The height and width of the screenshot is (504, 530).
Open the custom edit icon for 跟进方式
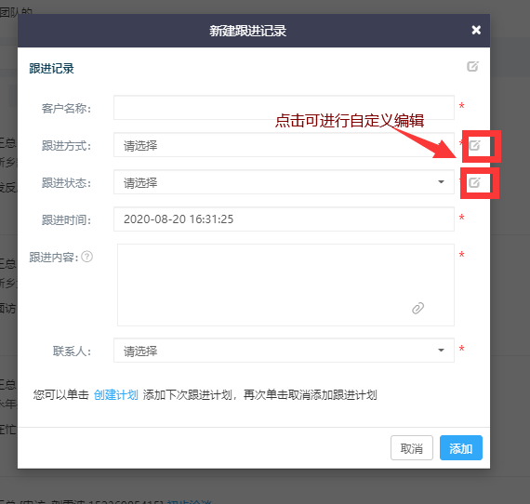(474, 145)
